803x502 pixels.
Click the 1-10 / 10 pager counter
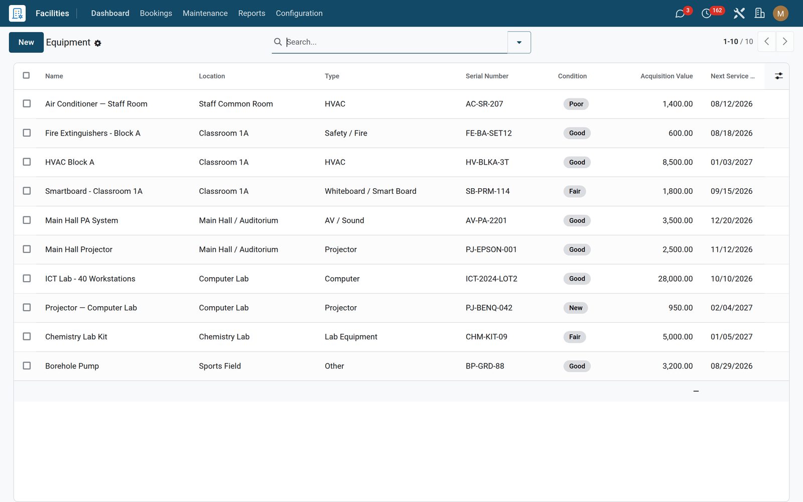(x=738, y=42)
